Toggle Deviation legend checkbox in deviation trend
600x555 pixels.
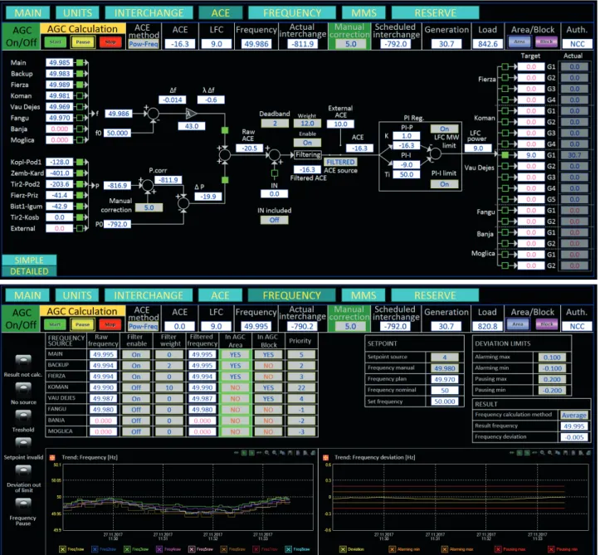coord(343,549)
